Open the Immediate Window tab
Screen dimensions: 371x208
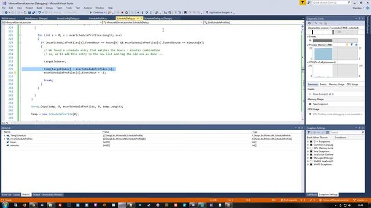52,195
